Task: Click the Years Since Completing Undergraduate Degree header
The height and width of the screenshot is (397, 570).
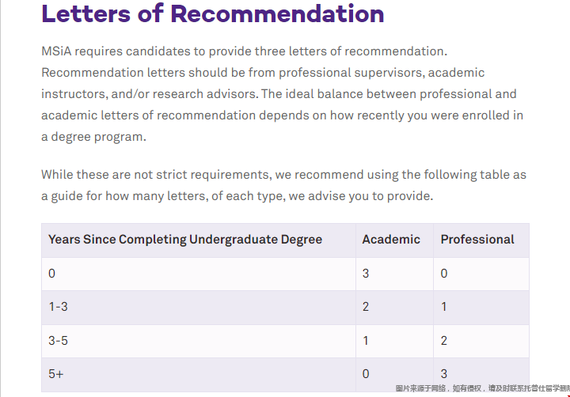Action: [185, 240]
